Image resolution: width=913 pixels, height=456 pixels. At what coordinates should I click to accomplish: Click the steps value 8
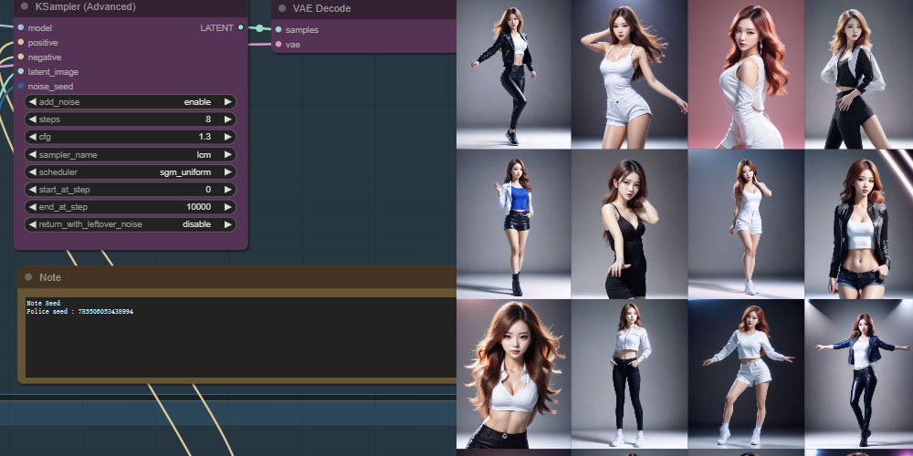208,119
